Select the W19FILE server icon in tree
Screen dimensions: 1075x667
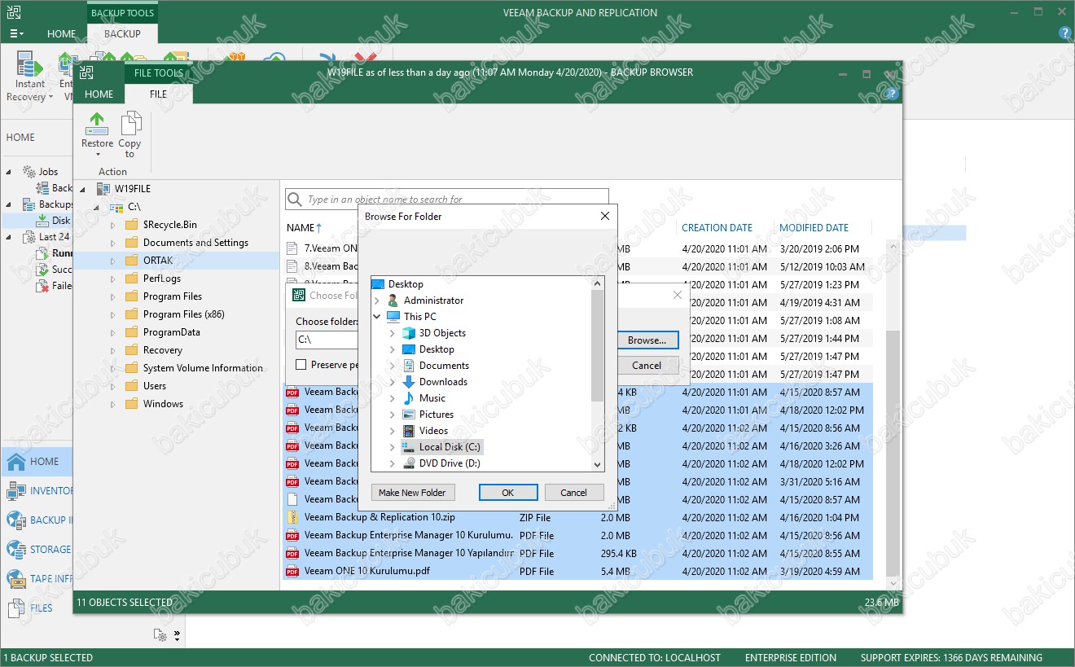tap(103, 189)
